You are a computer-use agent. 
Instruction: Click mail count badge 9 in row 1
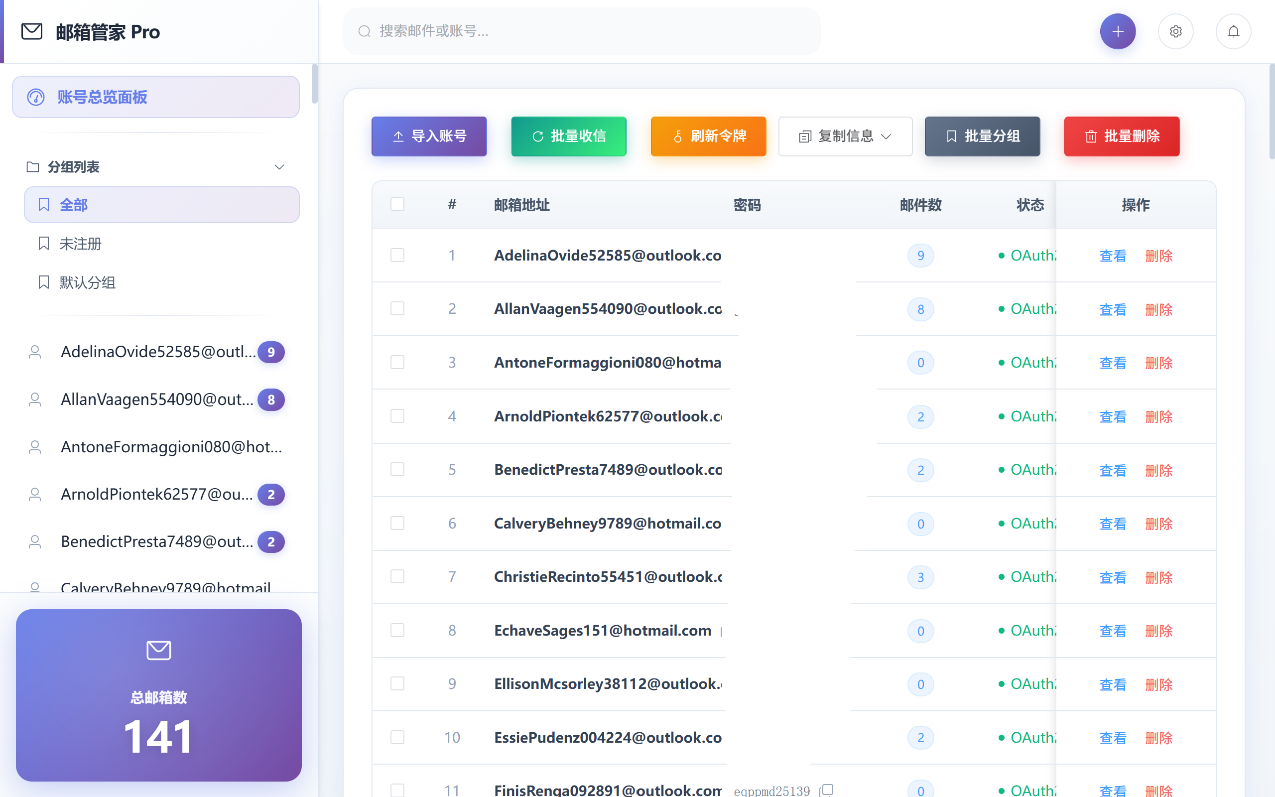point(920,256)
